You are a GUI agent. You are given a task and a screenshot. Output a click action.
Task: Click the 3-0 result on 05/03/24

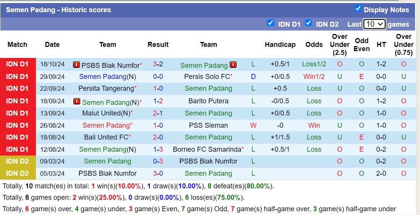coord(158,173)
